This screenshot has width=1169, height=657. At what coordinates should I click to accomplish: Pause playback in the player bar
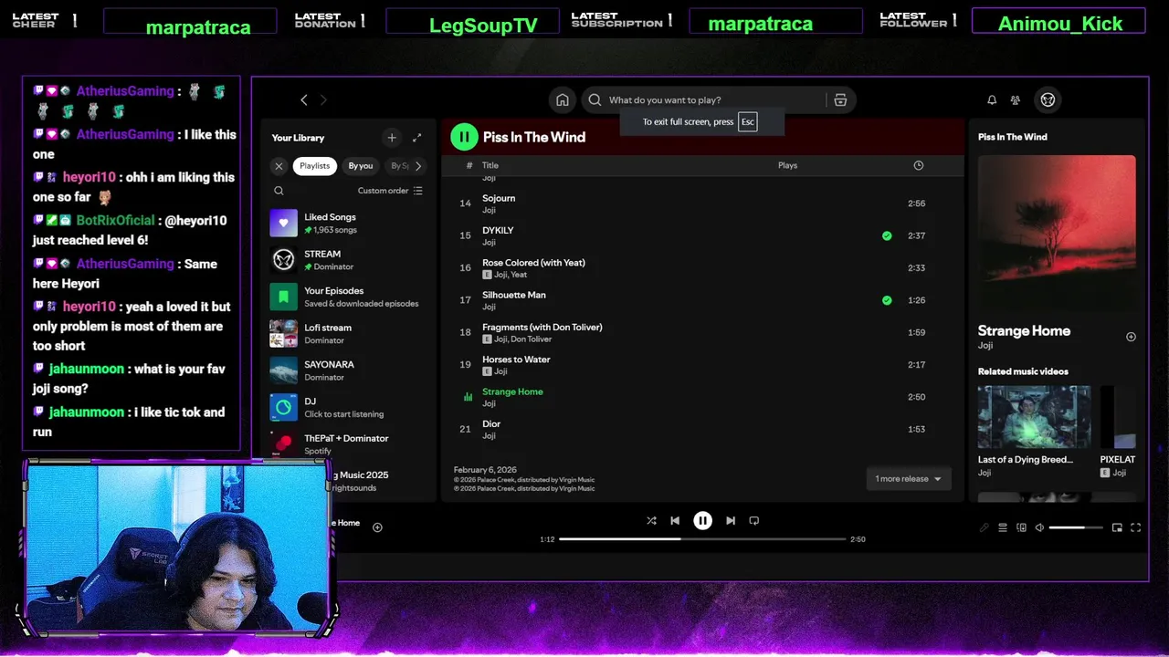tap(702, 521)
